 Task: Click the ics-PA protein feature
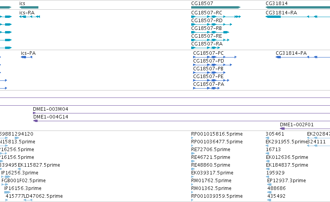pyautogui.click(x=26, y=57)
